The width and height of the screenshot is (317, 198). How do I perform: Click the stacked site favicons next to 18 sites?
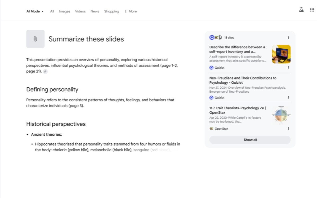tap(215, 37)
